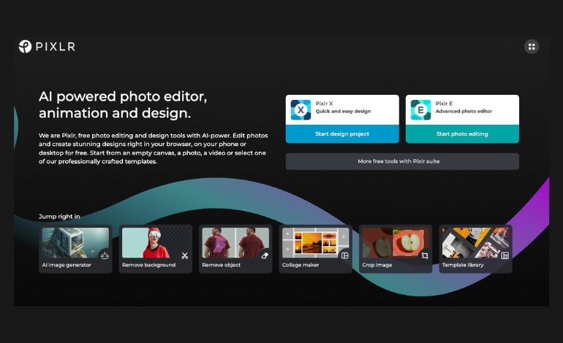Expand More free tools with Pixlr suite
563x343 pixels.
[402, 161]
